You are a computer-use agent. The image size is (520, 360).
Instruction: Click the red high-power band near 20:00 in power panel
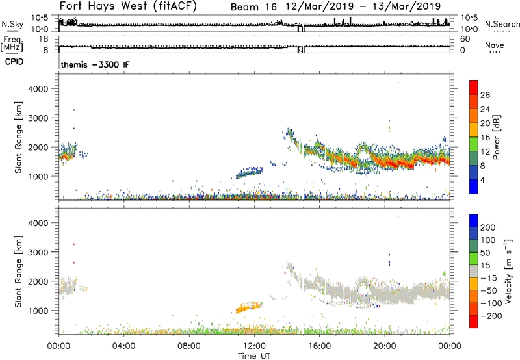(x=391, y=162)
